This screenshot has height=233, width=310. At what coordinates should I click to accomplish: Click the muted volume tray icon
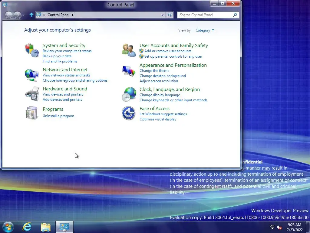click(x=279, y=227)
